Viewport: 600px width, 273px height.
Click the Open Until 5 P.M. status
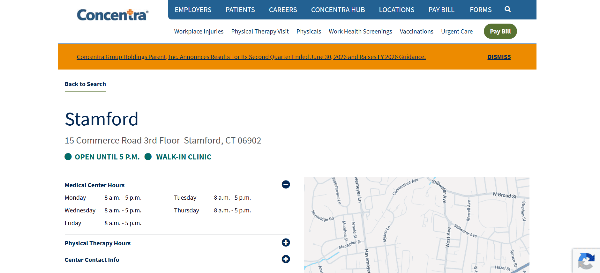102,157
